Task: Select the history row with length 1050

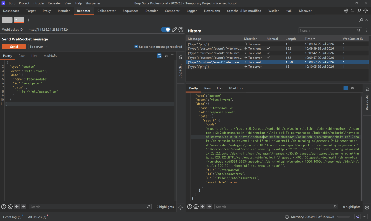Action: click(277, 62)
